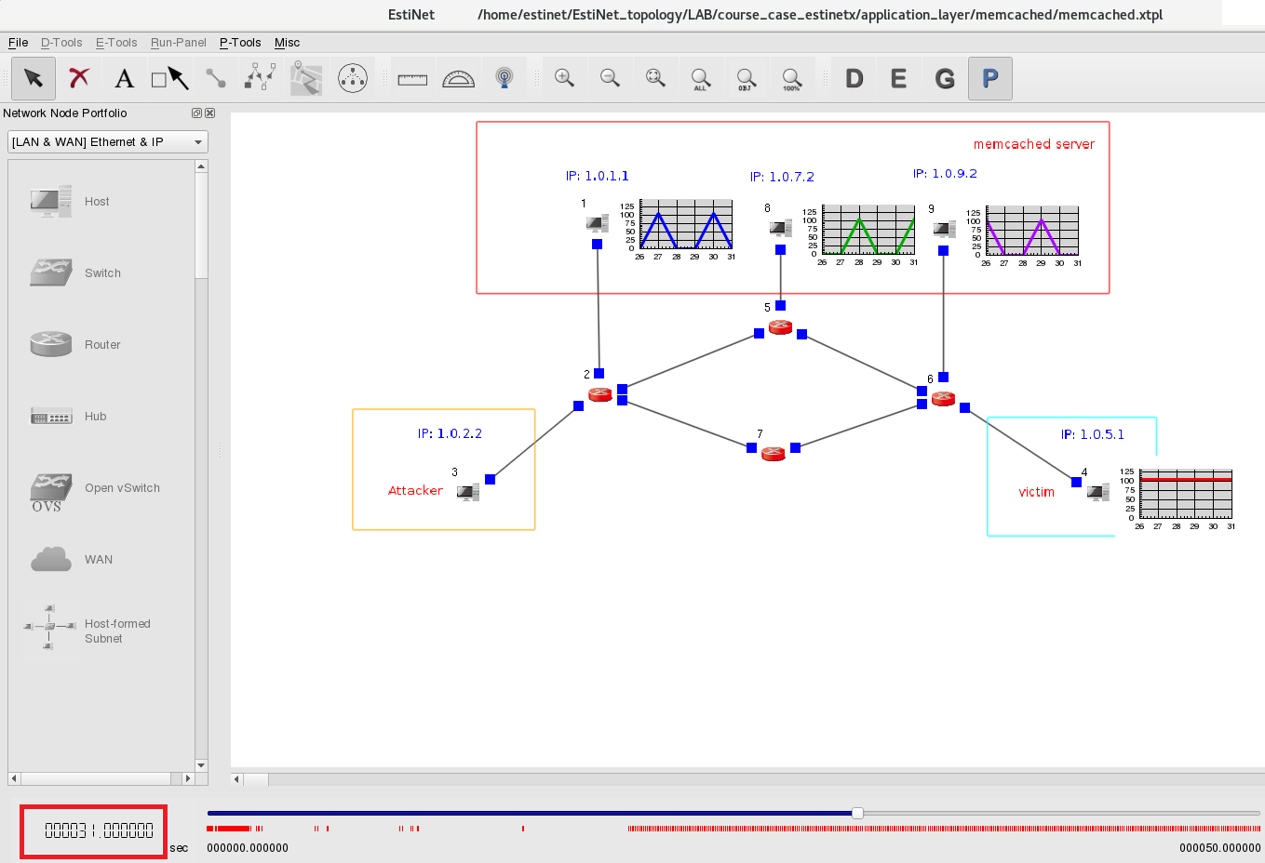1265x863 pixels.
Task: Select router node 6
Action: tap(944, 399)
